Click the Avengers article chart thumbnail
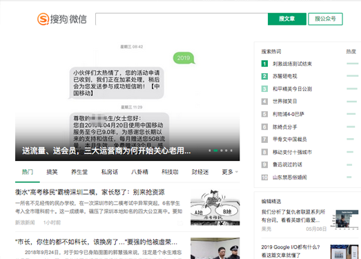 (x=344, y=220)
